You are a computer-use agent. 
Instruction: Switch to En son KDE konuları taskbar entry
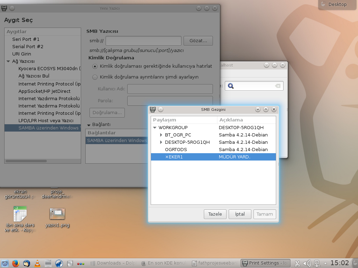tap(164, 263)
